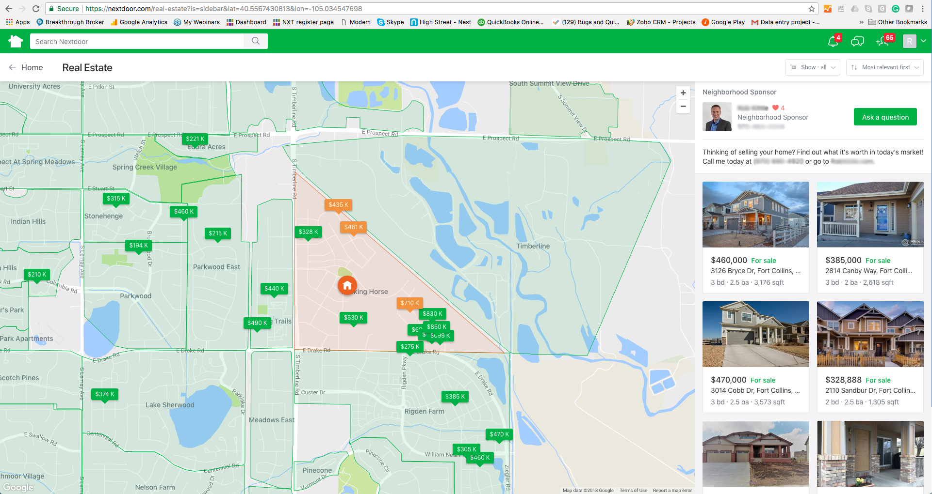Zoom out on the map with minus
Image resolution: width=932 pixels, height=494 pixels.
point(683,106)
